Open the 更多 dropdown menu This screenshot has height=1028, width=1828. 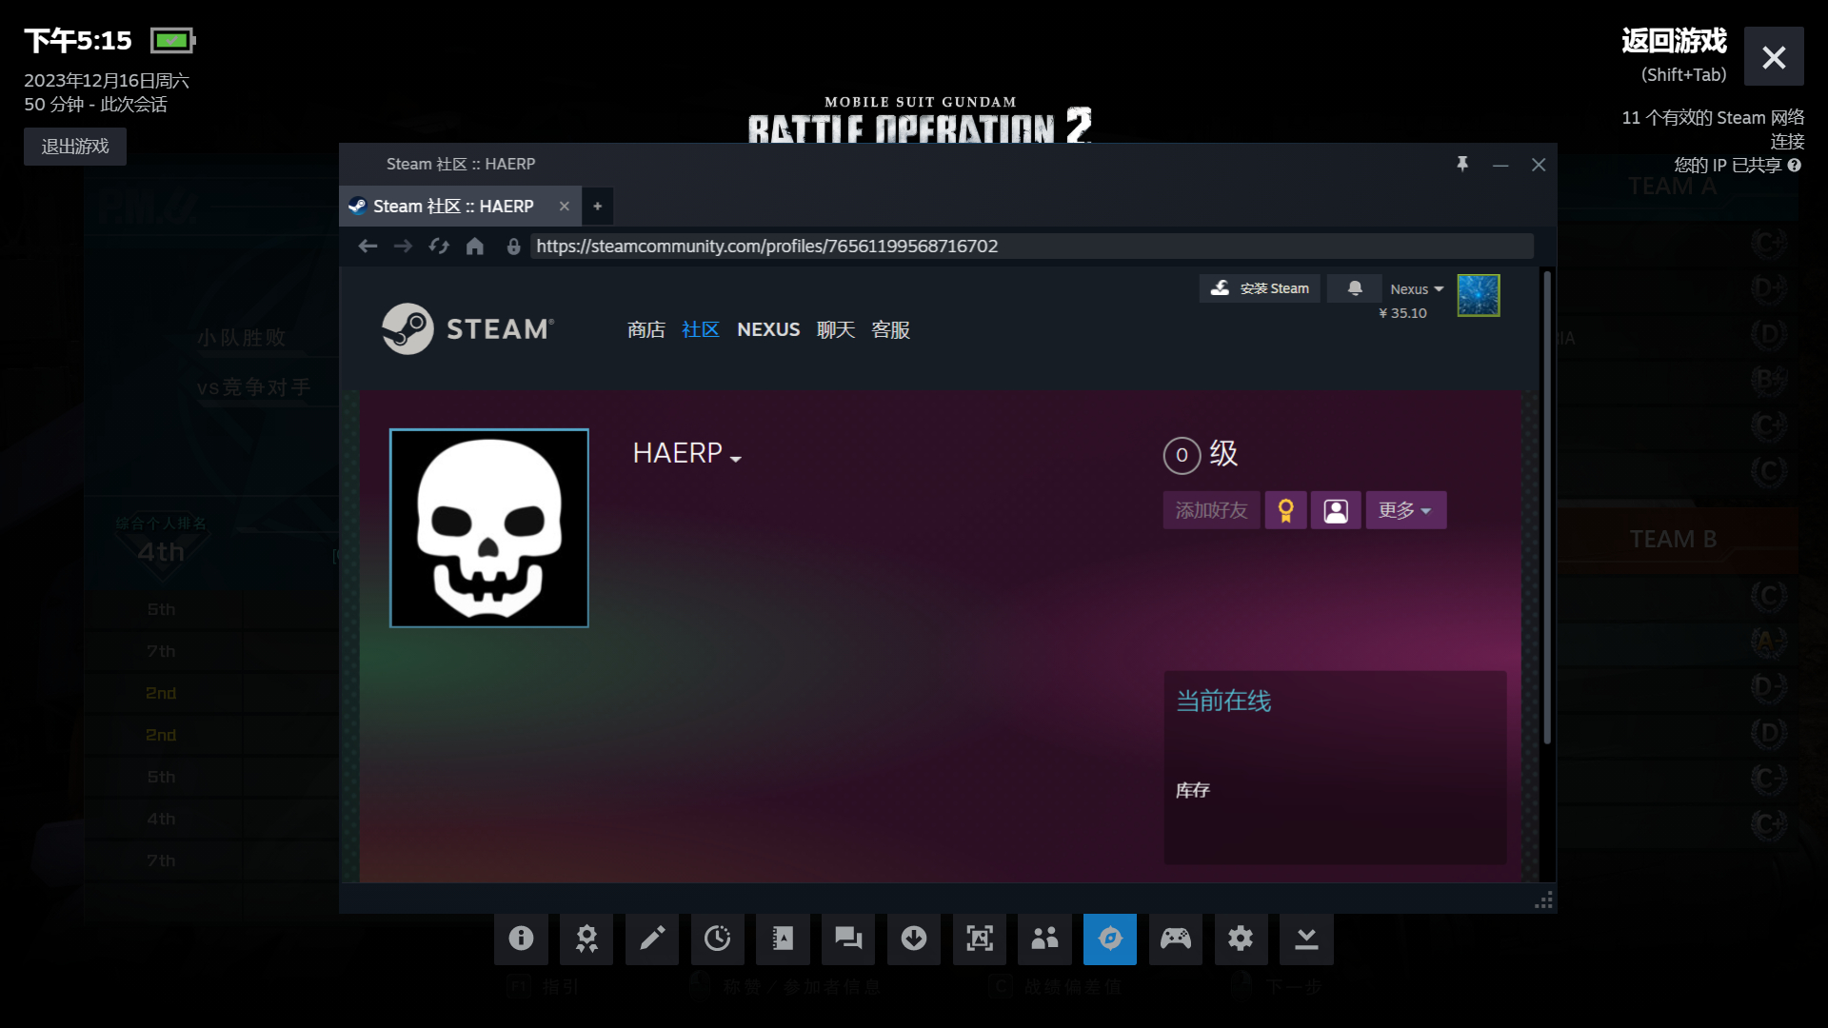point(1406,510)
